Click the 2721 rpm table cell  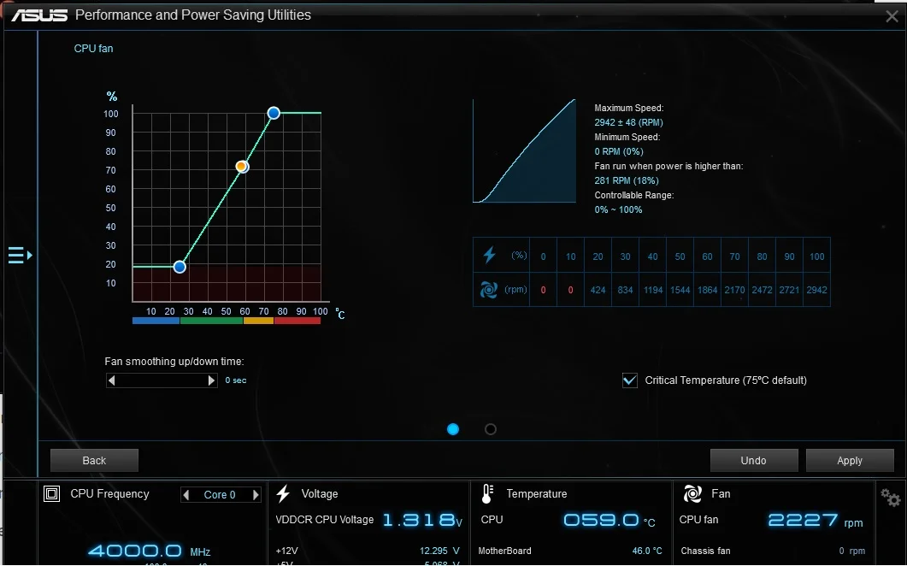tap(790, 290)
